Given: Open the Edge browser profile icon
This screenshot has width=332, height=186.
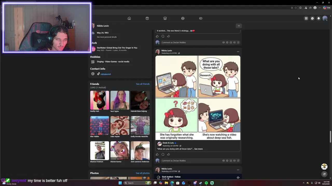Looking at the screenshot, I should (315, 8).
